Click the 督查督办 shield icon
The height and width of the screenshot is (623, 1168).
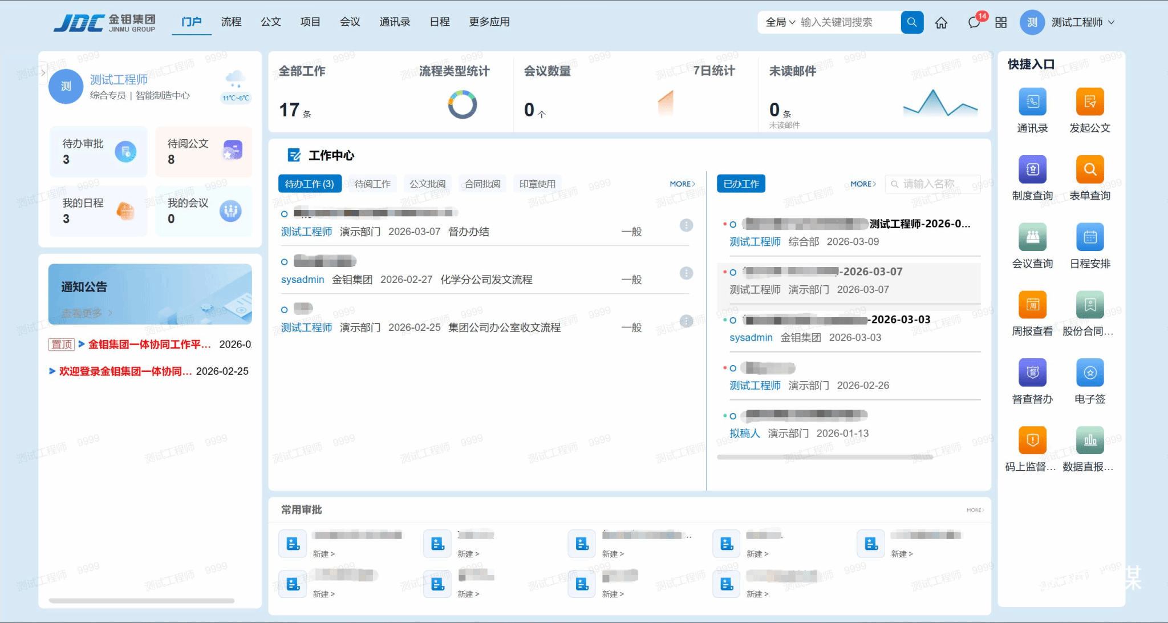coord(1032,373)
